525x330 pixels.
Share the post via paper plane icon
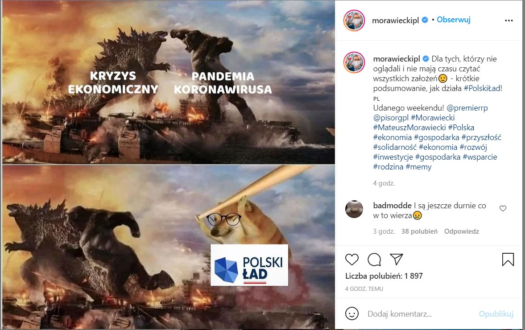pos(397,260)
